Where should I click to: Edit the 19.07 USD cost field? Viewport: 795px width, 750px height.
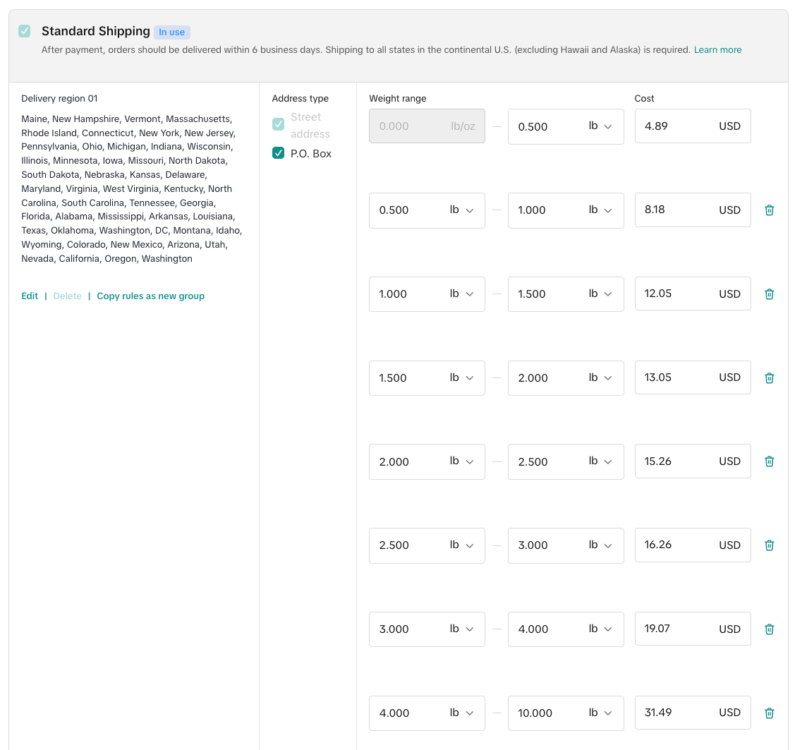(x=693, y=629)
